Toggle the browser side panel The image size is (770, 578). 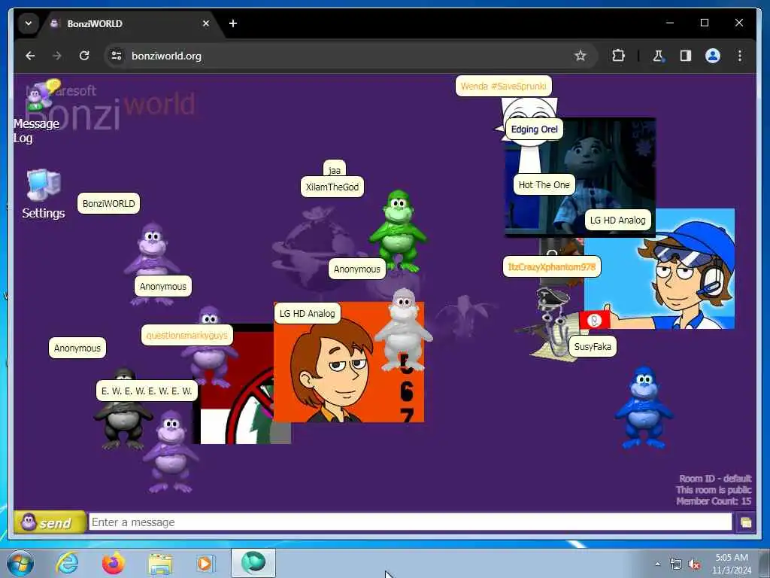point(686,56)
